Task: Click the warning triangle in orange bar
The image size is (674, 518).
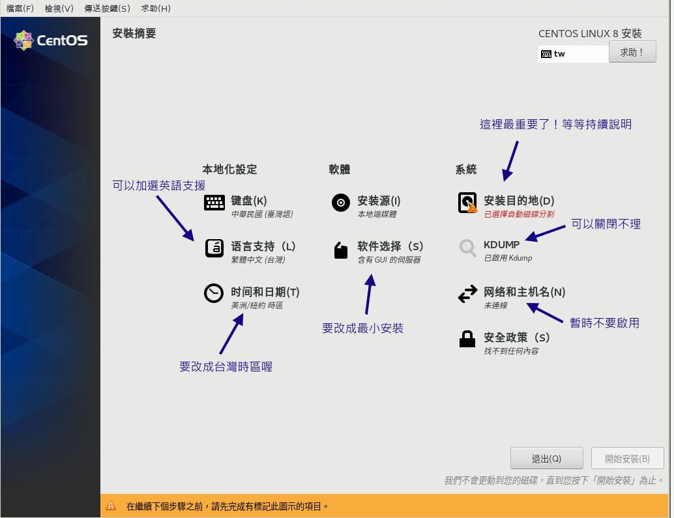Action: (x=111, y=506)
